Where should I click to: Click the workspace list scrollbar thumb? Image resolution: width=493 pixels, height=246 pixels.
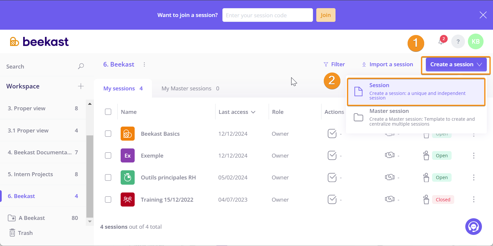pos(90,176)
